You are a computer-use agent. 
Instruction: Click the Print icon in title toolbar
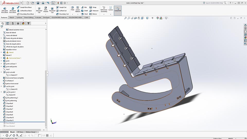coord(43,3)
